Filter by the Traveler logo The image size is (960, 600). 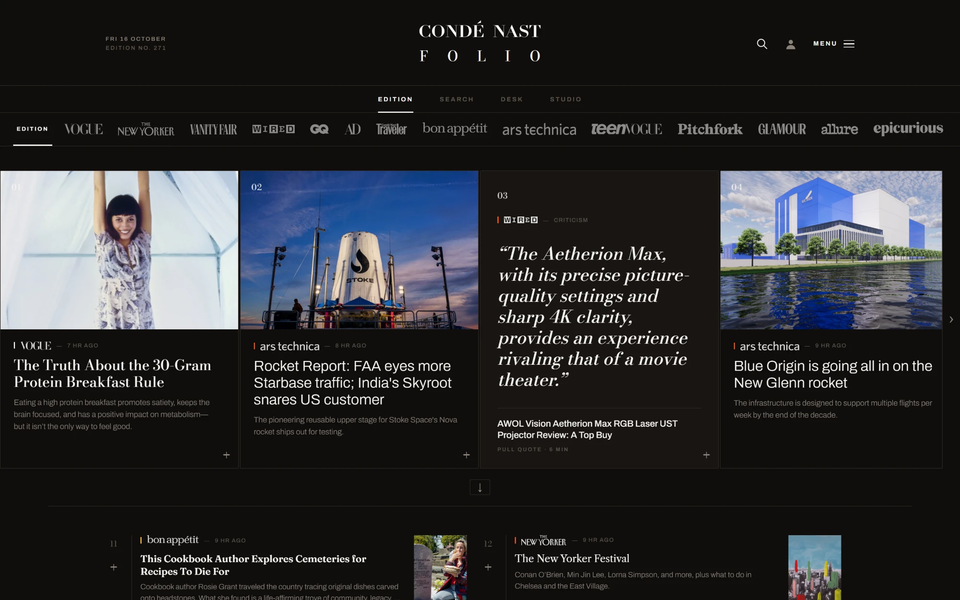click(391, 129)
